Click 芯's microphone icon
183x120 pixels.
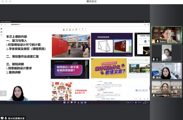(154, 59)
